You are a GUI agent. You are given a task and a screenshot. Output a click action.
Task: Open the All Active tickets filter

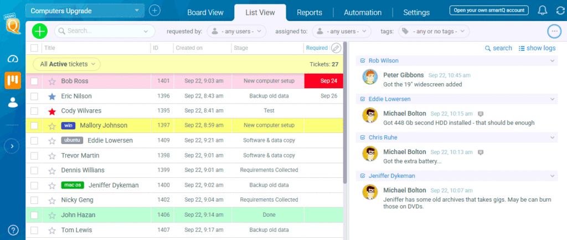[67, 64]
